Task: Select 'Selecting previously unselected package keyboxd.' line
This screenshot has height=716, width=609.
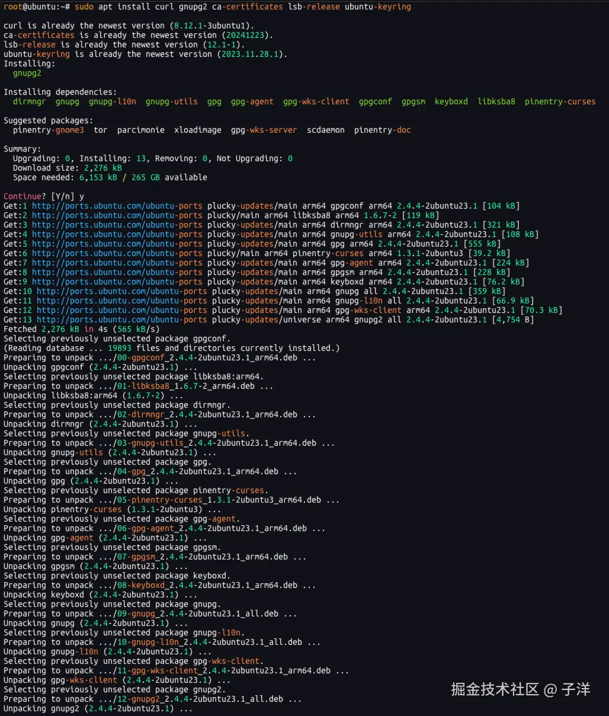Action: coord(117,576)
